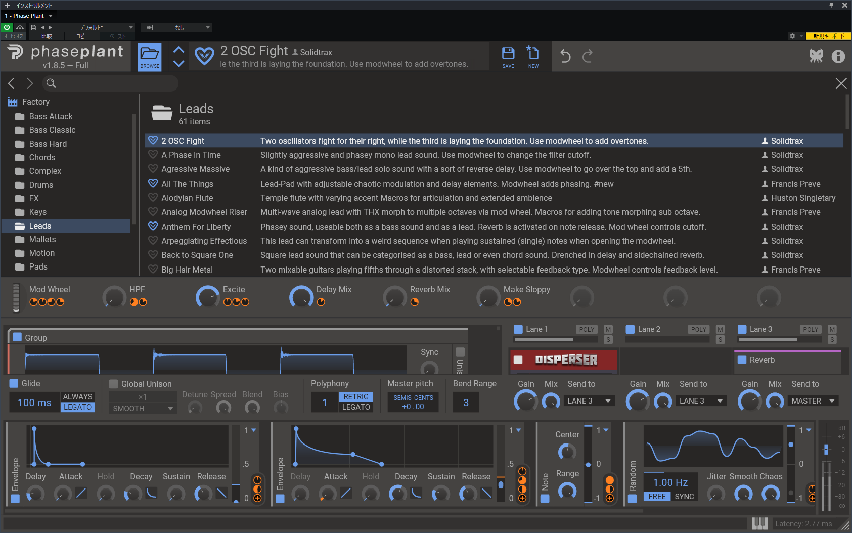852x533 pixels.
Task: Click the preset search magnifier icon
Action: pos(51,83)
